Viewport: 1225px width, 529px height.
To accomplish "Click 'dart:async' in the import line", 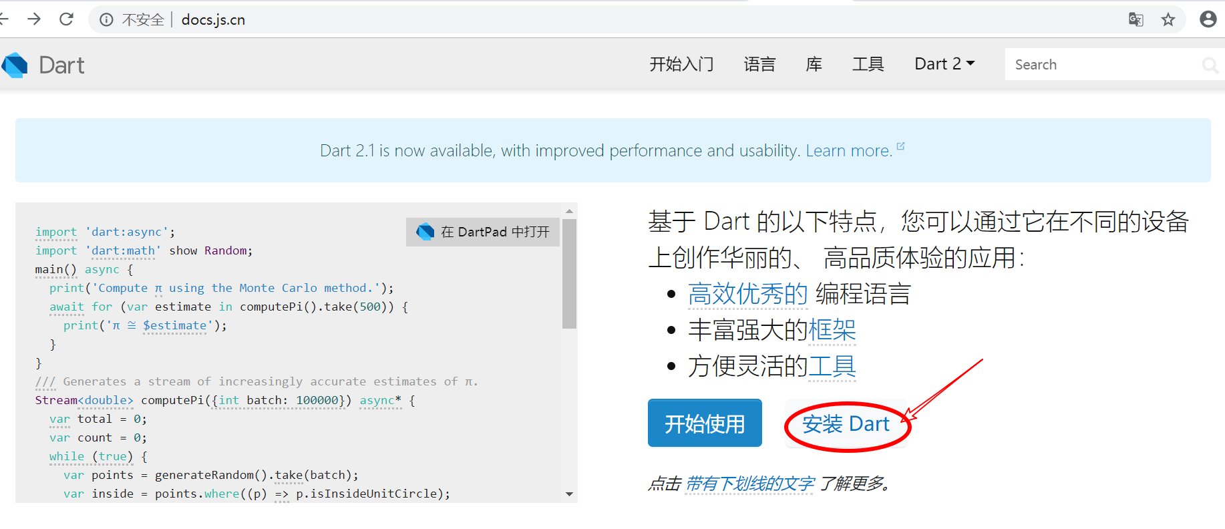I will 127,232.
